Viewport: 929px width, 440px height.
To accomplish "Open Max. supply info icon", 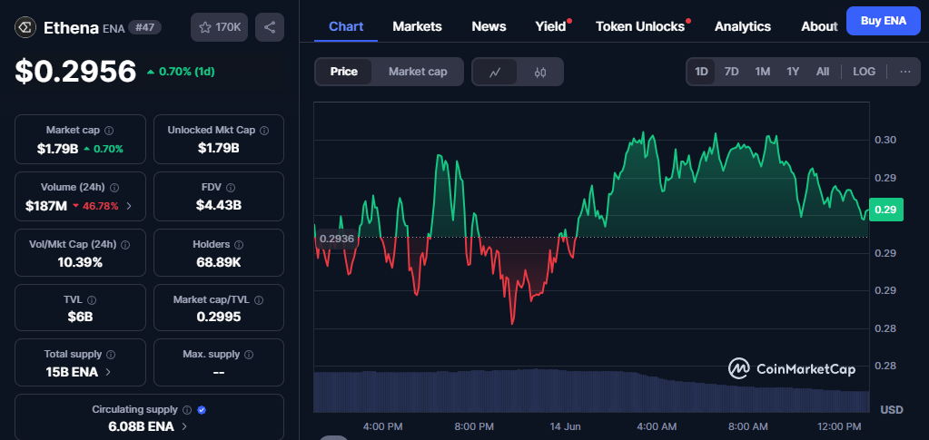I will (249, 355).
